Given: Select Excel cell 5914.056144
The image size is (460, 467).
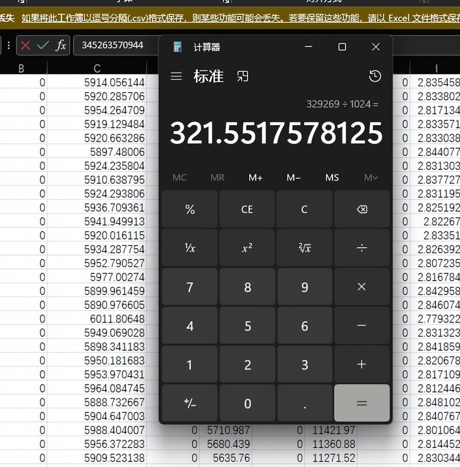Looking at the screenshot, I should coord(97,82).
